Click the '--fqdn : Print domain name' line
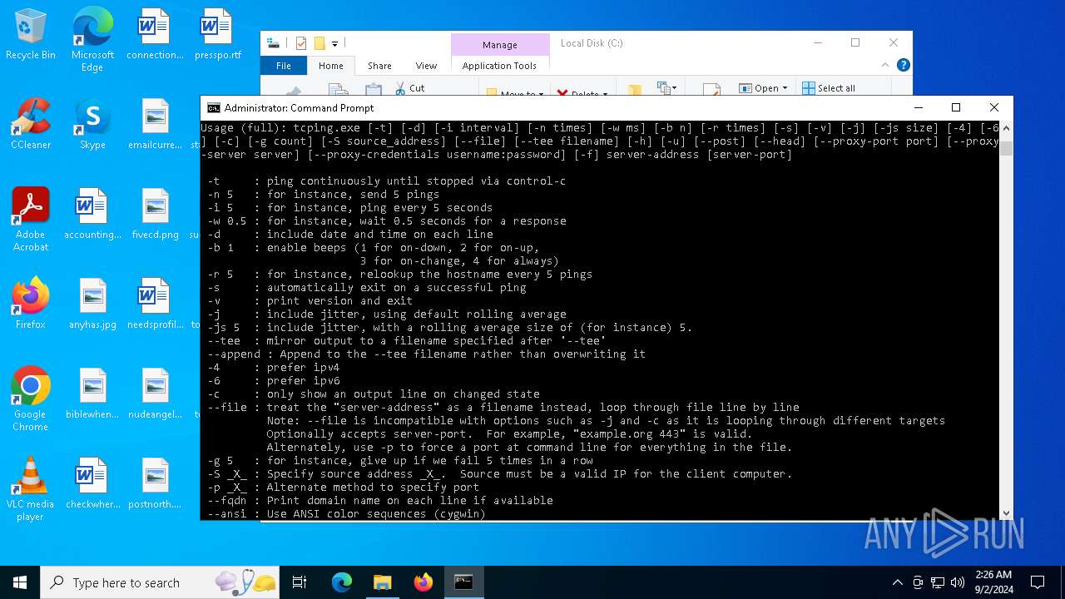This screenshot has width=1065, height=599. click(380, 501)
